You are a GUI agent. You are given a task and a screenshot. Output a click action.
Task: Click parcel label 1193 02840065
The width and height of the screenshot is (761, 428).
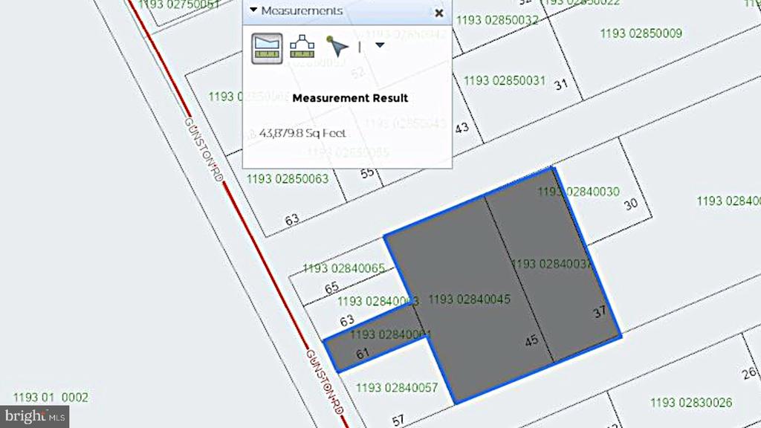coord(343,268)
